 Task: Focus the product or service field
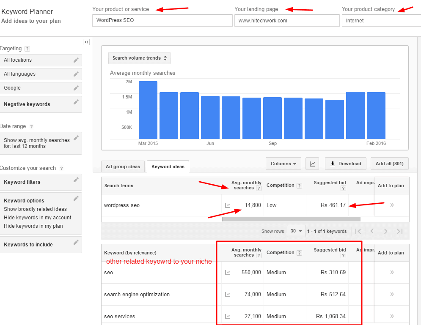162,20
